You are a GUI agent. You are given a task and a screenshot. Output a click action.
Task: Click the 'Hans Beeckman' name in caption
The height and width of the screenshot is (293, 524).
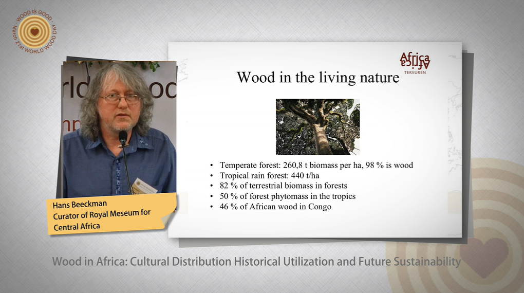click(x=78, y=205)
